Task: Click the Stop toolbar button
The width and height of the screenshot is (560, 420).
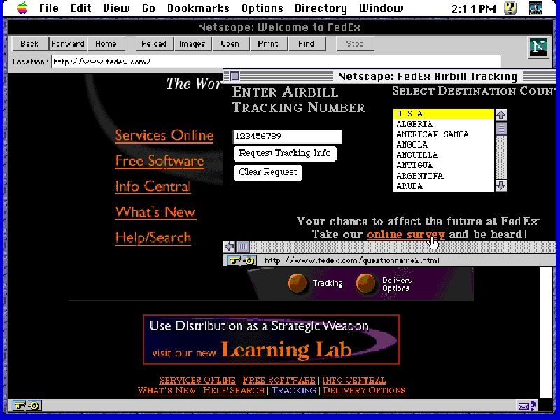Action: point(355,44)
